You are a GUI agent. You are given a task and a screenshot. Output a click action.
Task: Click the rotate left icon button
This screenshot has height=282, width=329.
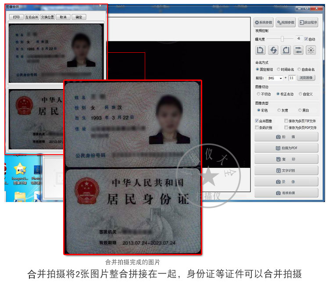coord(261,50)
